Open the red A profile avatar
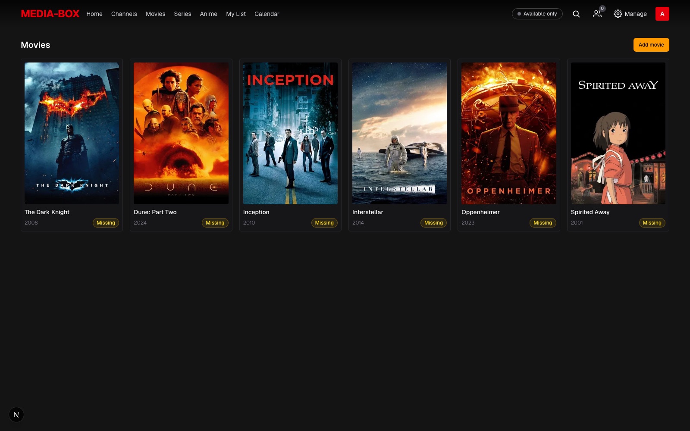This screenshot has width=690, height=431. coord(662,14)
